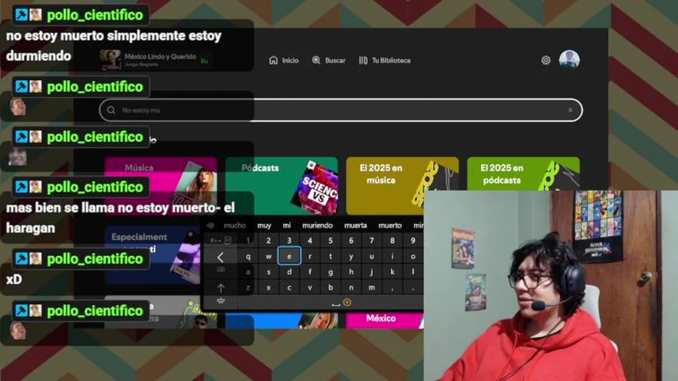
Task: Tap the 'l' key
Action: coord(413,272)
